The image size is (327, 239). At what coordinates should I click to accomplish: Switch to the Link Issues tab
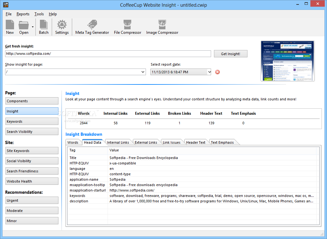click(x=171, y=142)
